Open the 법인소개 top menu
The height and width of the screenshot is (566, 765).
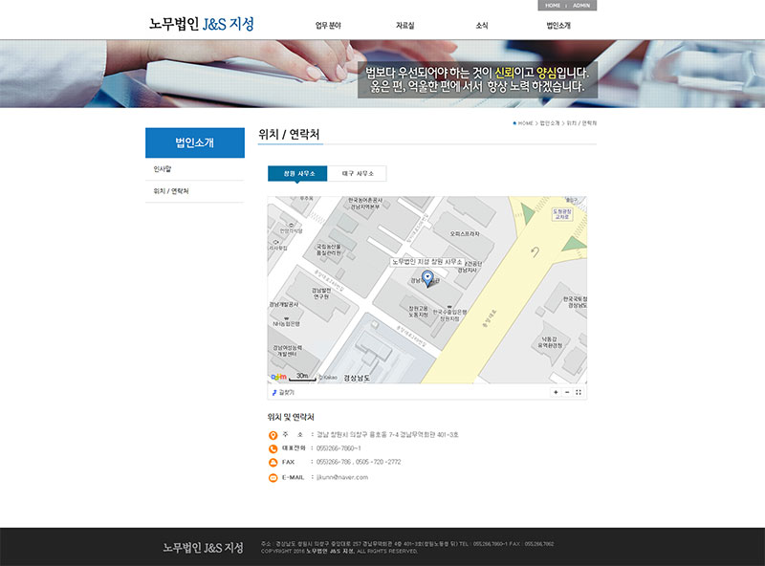tap(558, 26)
